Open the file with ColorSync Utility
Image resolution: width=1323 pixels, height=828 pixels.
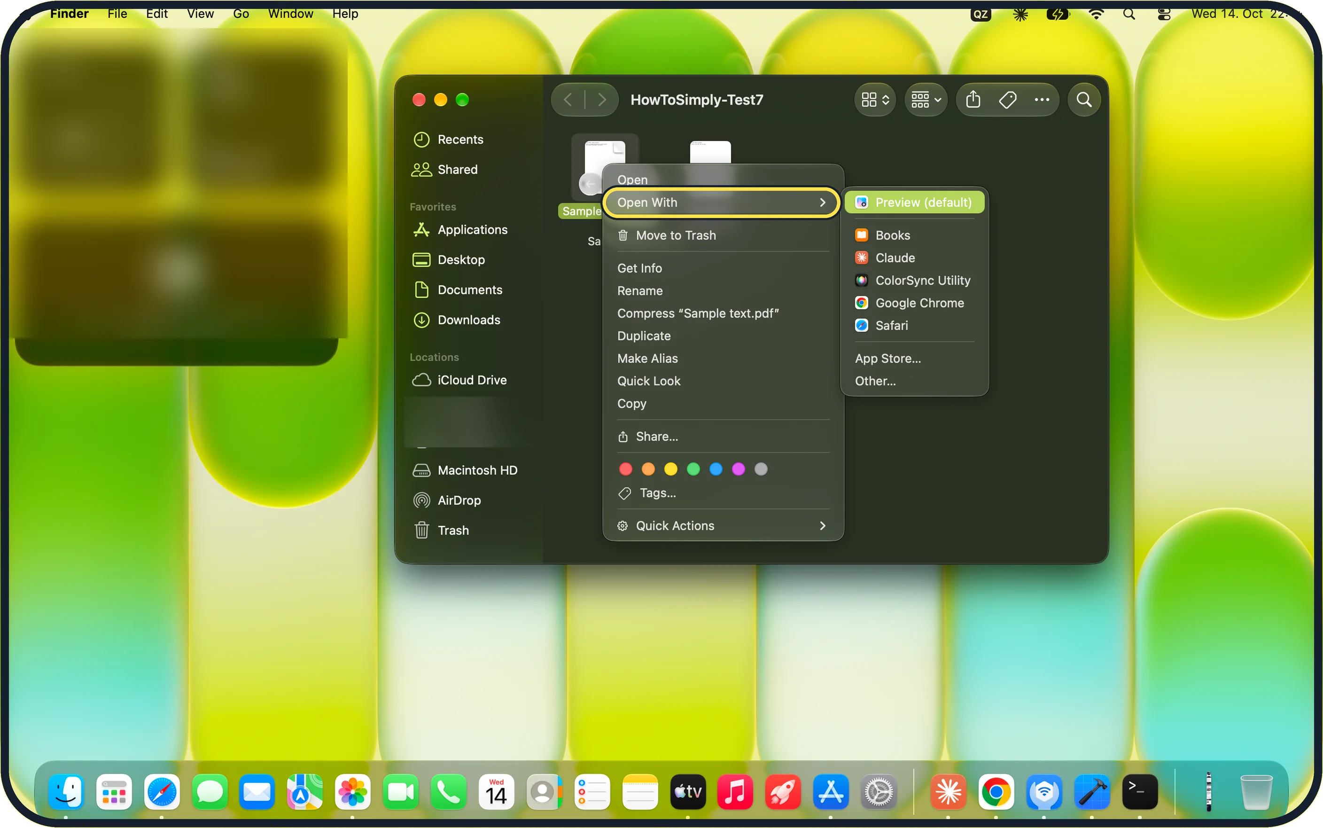pos(914,281)
